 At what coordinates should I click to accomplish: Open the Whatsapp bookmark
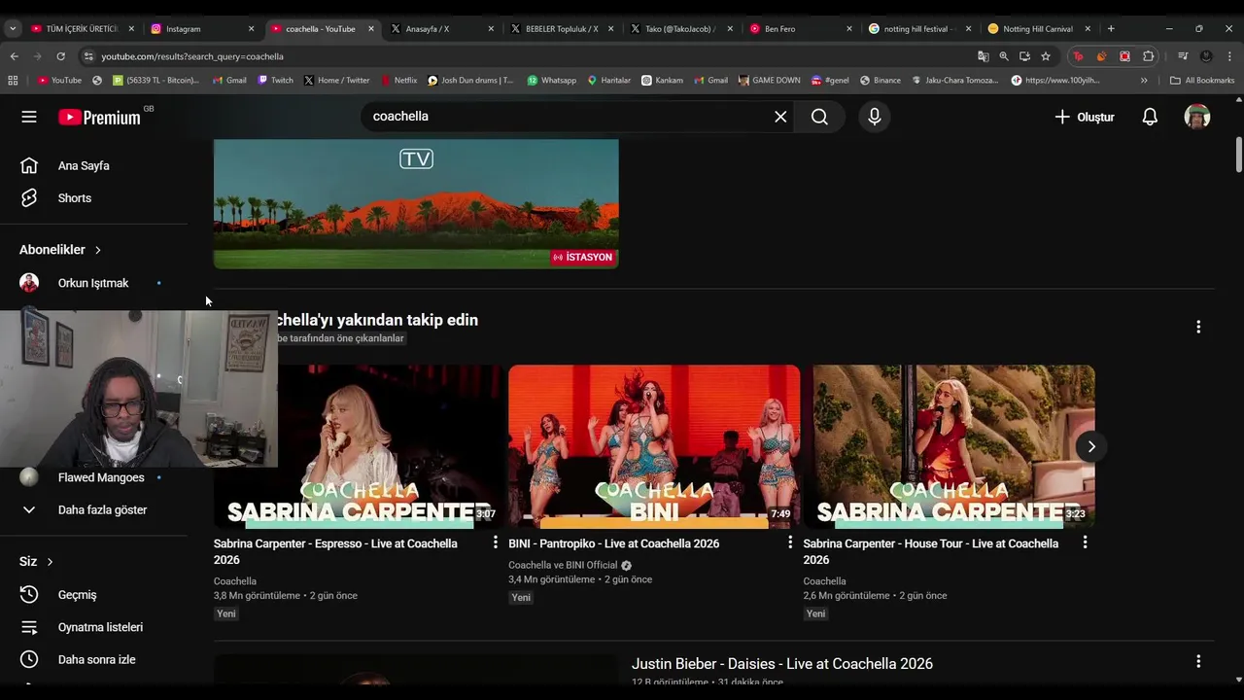(551, 81)
